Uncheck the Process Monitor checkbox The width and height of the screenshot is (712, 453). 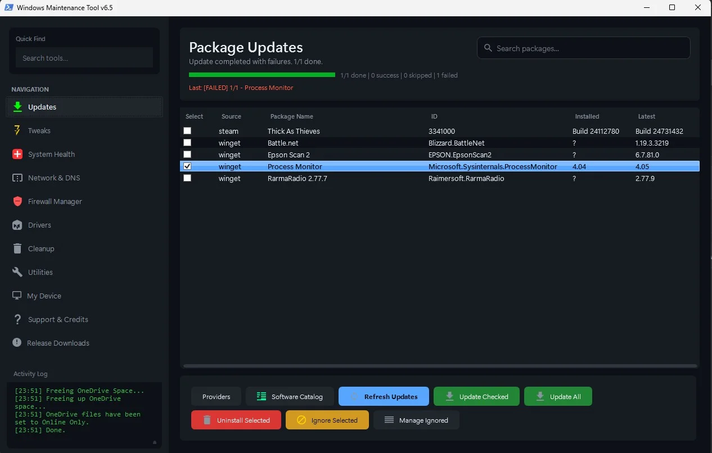tap(187, 166)
